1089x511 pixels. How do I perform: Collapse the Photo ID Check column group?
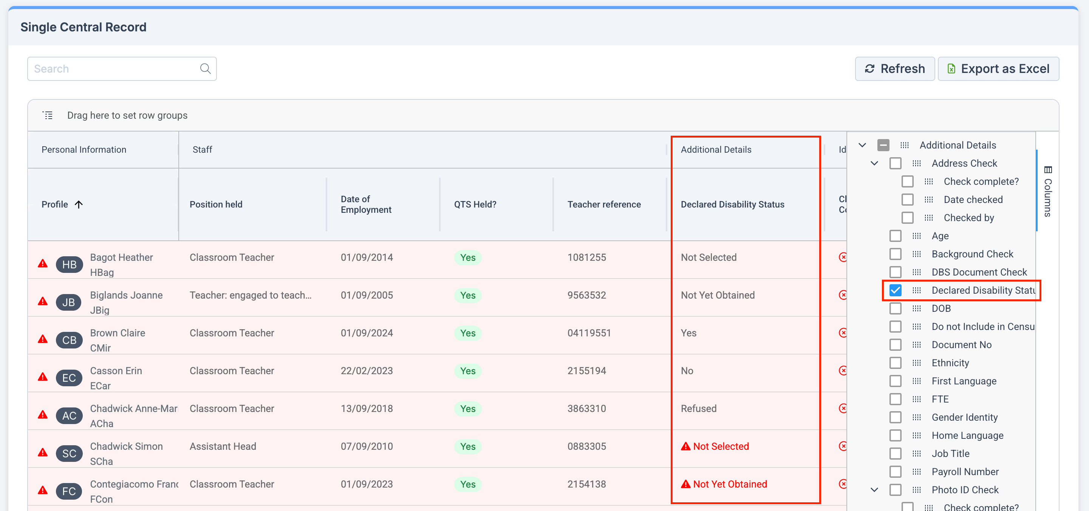(x=875, y=490)
